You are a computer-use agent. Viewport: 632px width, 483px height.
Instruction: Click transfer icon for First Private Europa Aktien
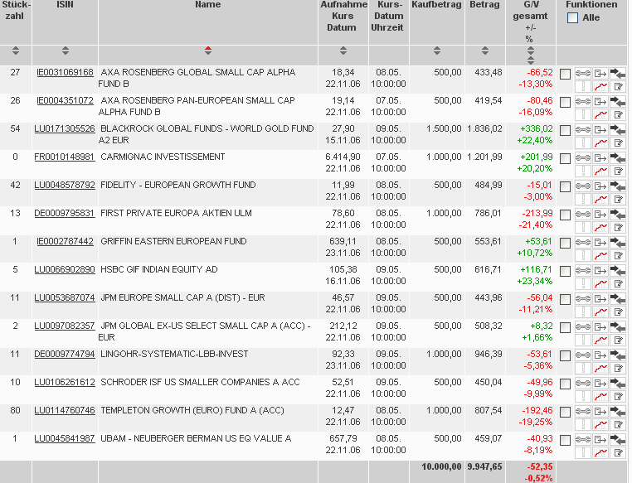[x=600, y=214]
